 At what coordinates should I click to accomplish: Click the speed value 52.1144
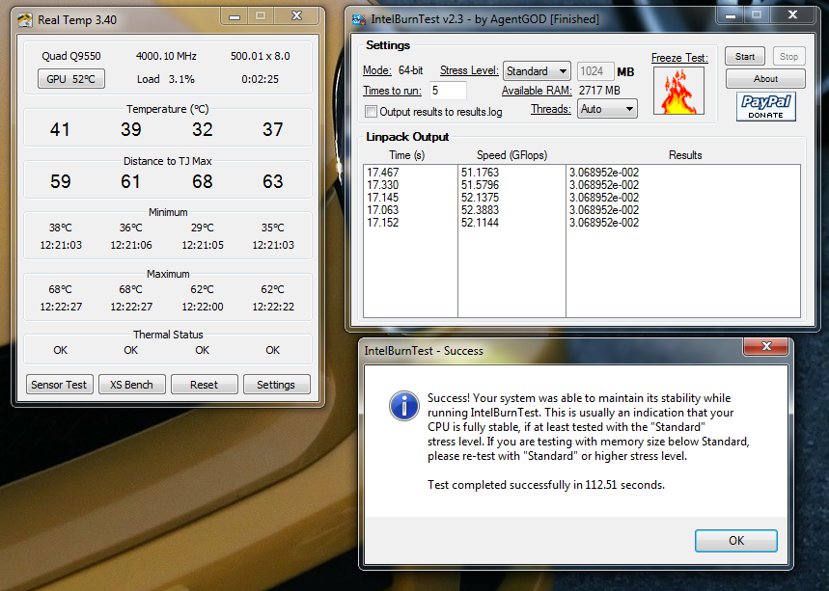(x=480, y=223)
